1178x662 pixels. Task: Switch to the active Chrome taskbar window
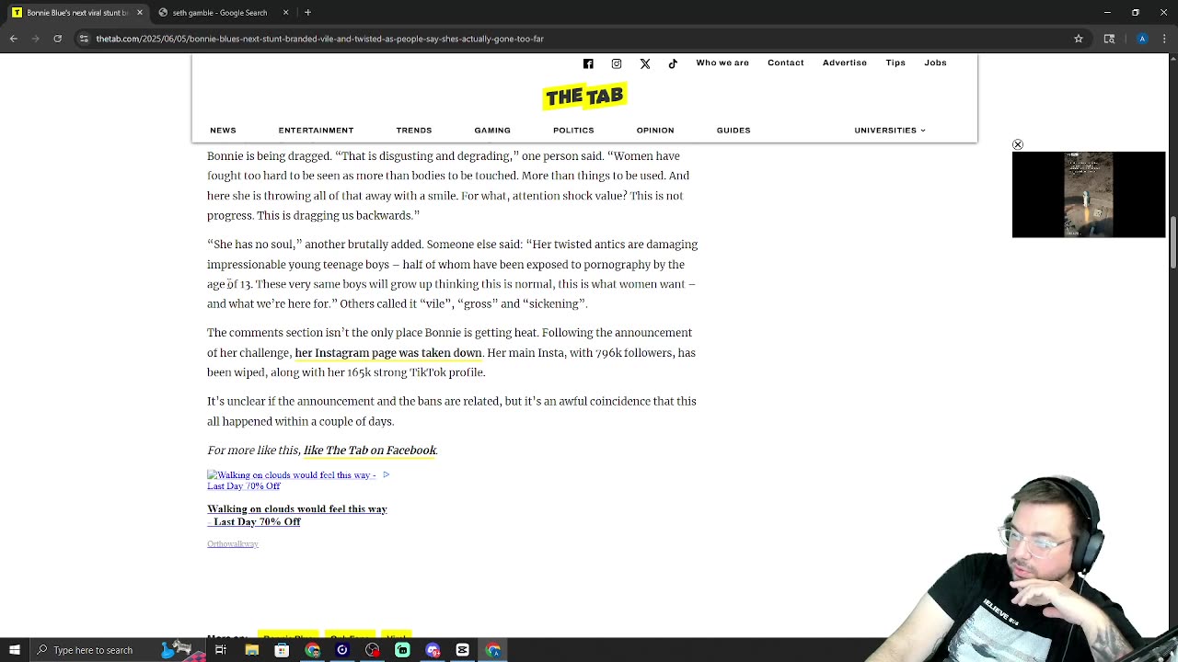tap(493, 650)
